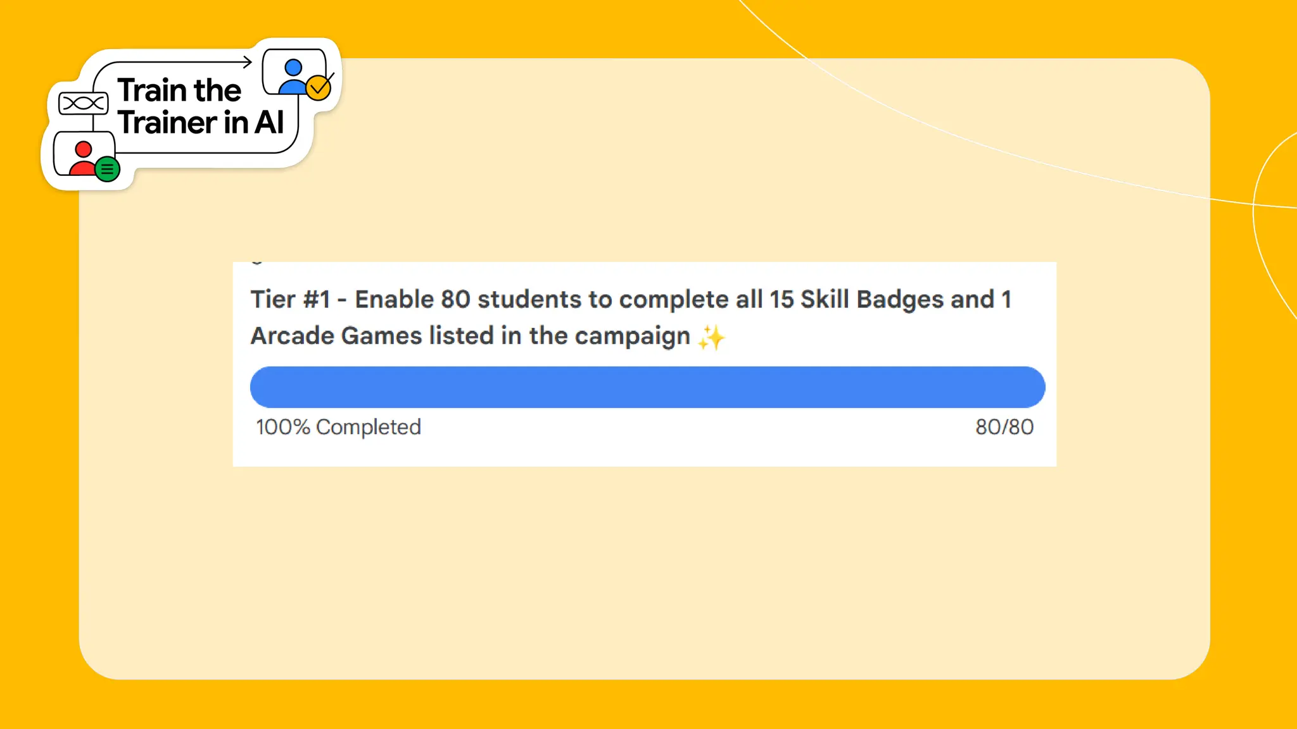Click the green list badge icon
The image size is (1297, 729).
pyautogui.click(x=108, y=169)
